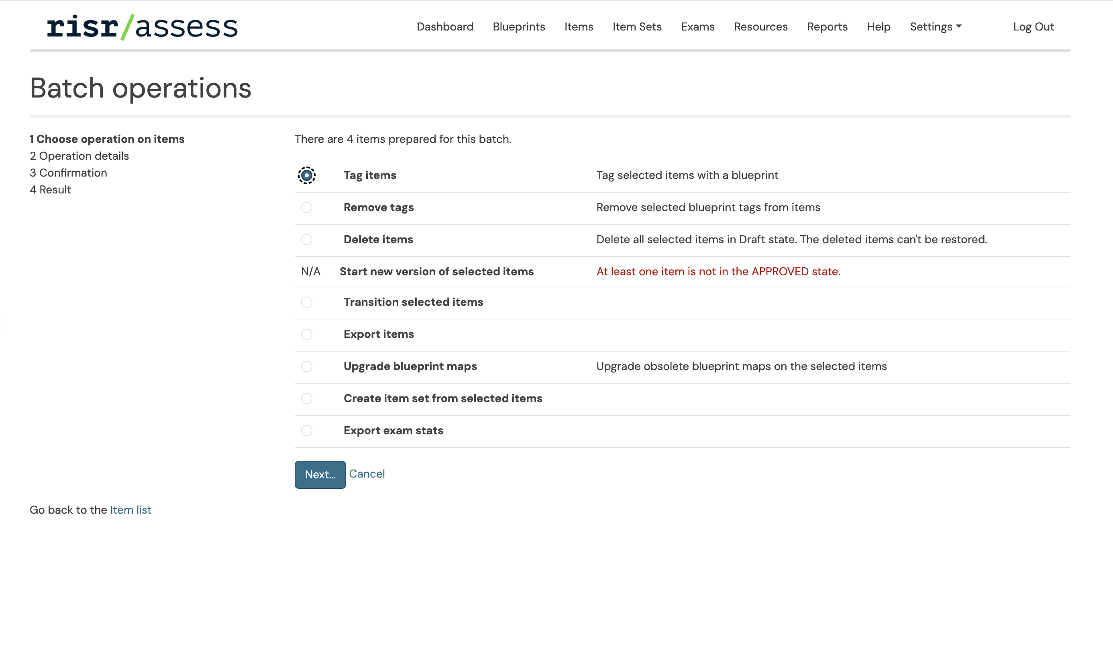
Task: Go to the Resources page
Action: click(760, 27)
